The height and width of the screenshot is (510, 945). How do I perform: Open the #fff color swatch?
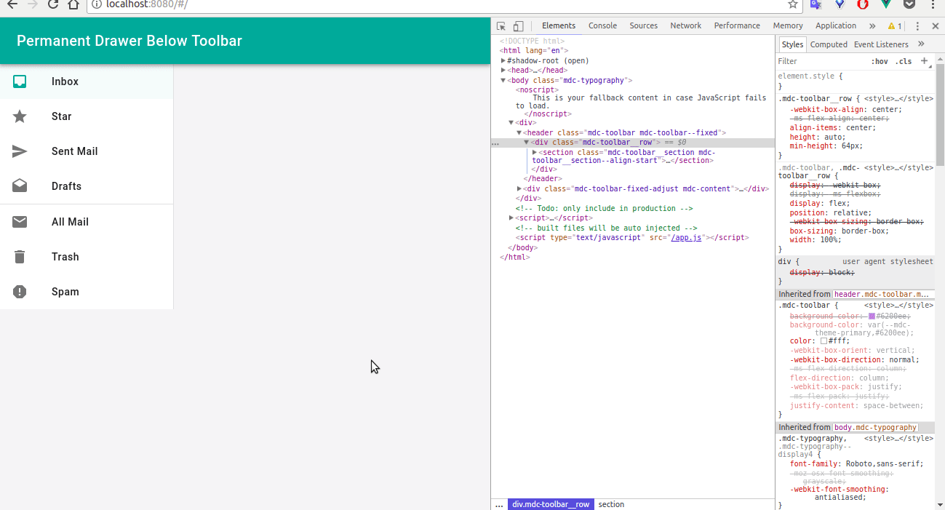click(824, 341)
